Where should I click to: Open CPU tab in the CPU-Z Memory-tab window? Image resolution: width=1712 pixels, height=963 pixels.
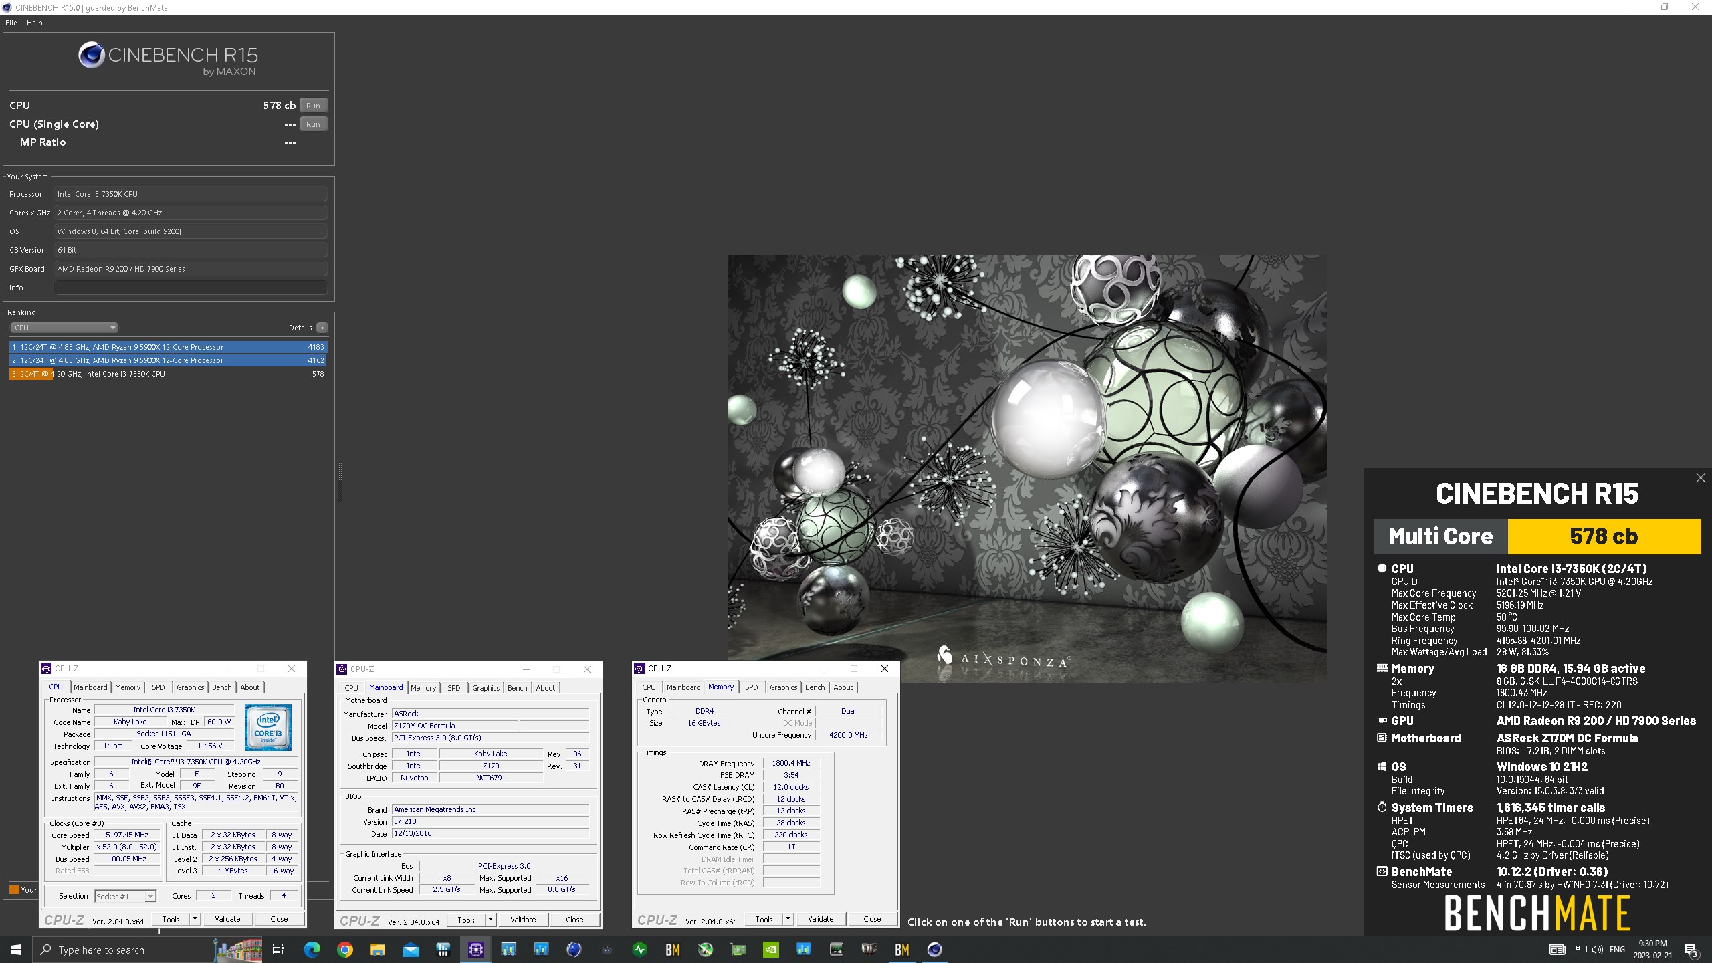pos(649,687)
